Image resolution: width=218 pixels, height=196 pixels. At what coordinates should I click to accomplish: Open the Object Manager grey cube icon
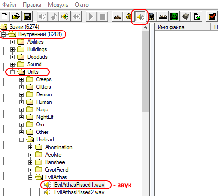point(186,16)
